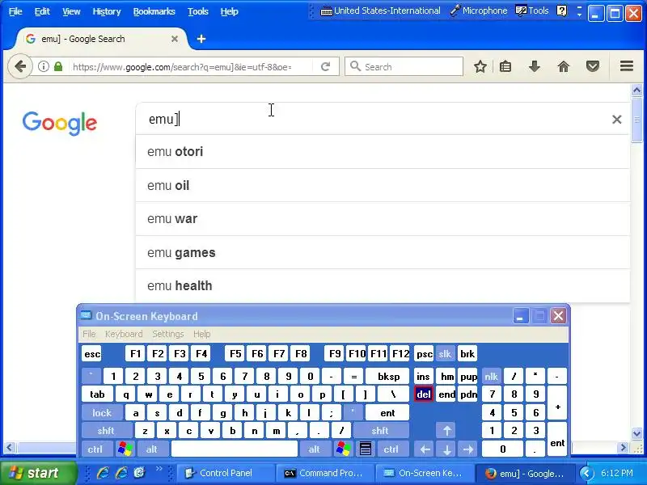Expand quick launch overflow chevron
Viewport: 647px width, 485px height.
159,469
